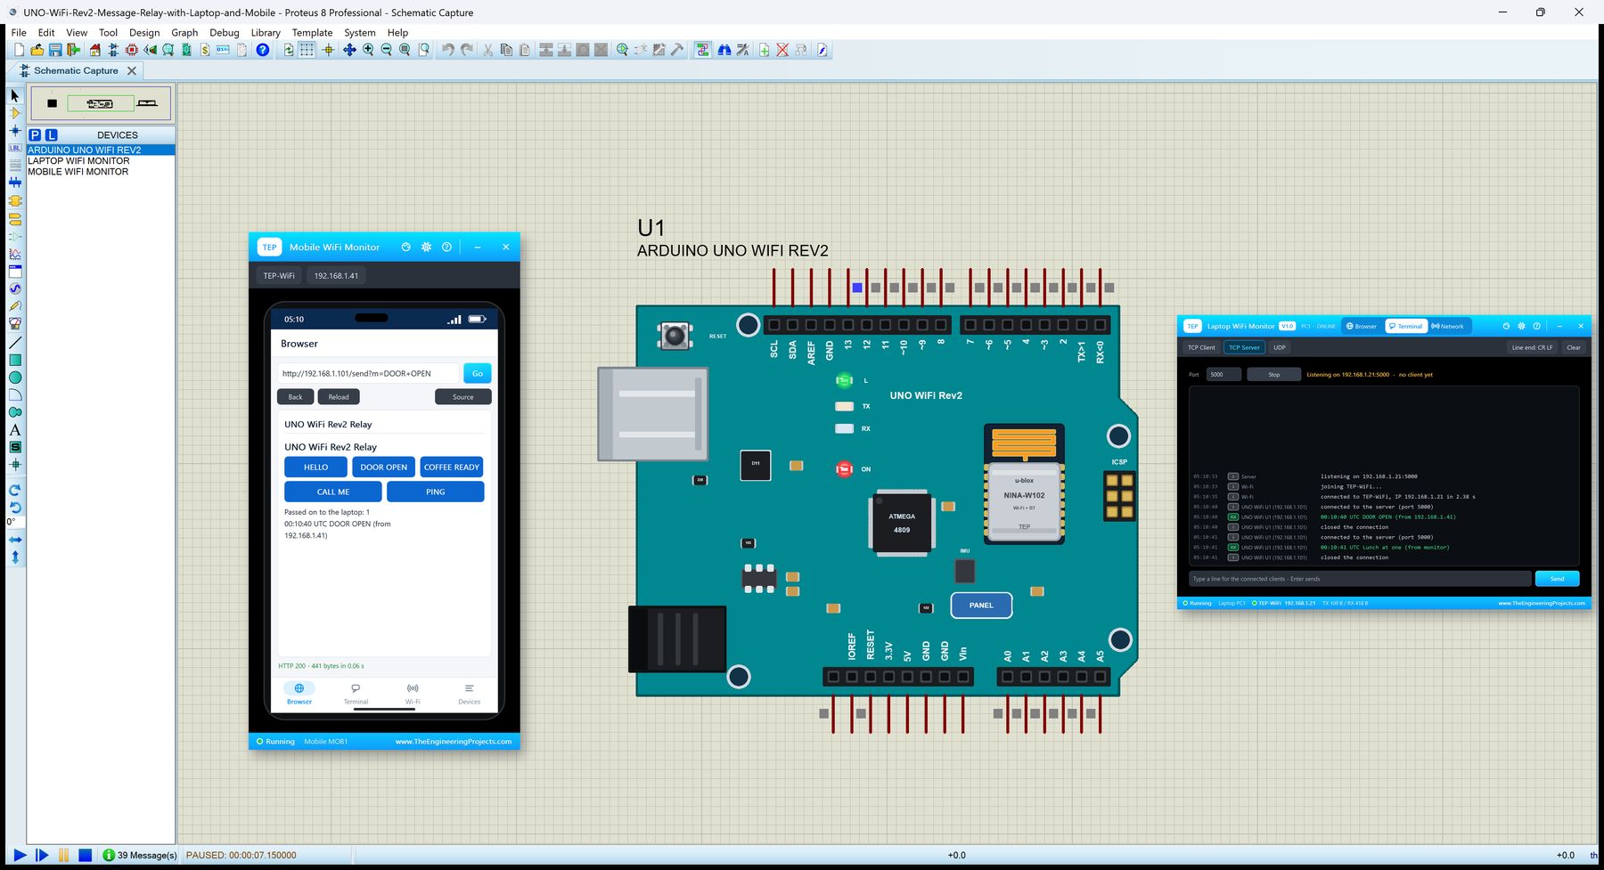Select UDP mode in Laptop monitor
Screen dimensions: 1604x870
click(x=1280, y=347)
